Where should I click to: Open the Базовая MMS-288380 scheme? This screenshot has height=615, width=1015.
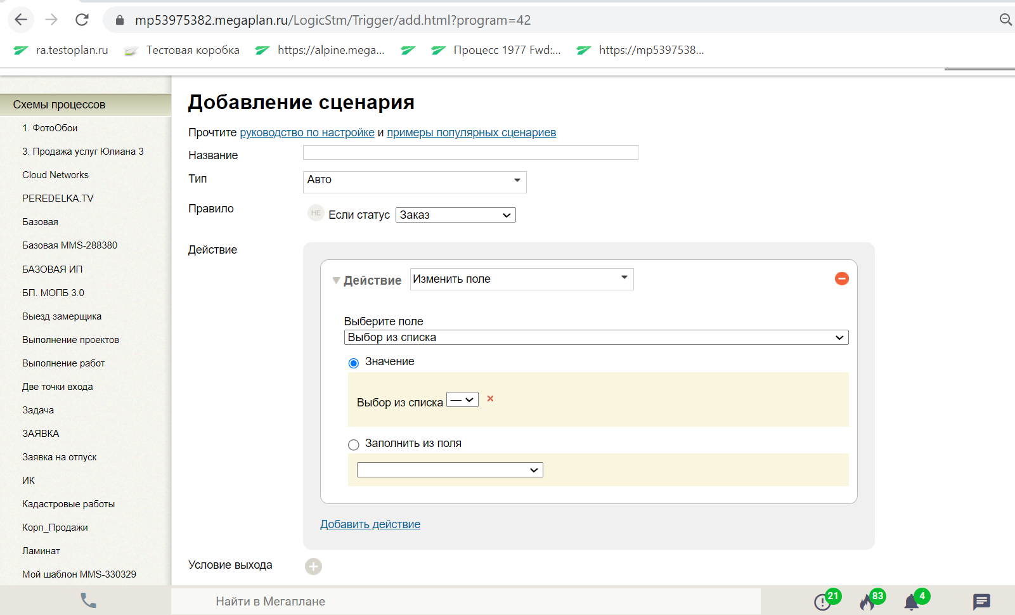70,245
